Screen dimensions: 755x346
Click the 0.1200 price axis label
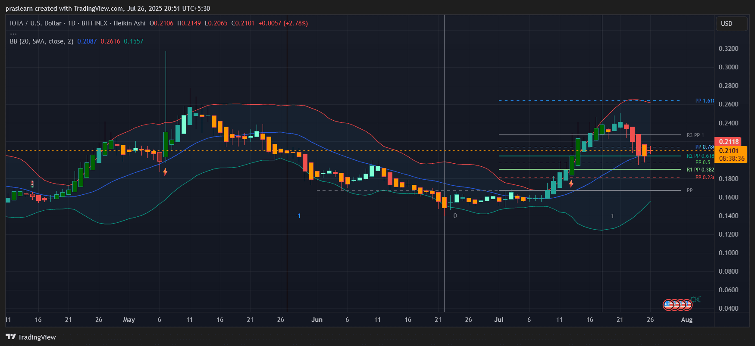pos(728,234)
